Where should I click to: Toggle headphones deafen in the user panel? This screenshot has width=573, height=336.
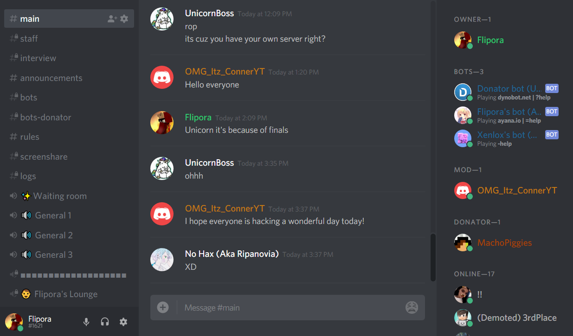click(105, 322)
